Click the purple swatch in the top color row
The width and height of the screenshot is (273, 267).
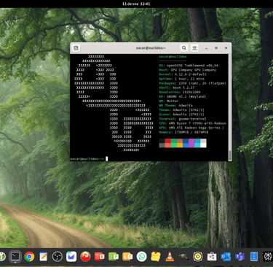191,141
